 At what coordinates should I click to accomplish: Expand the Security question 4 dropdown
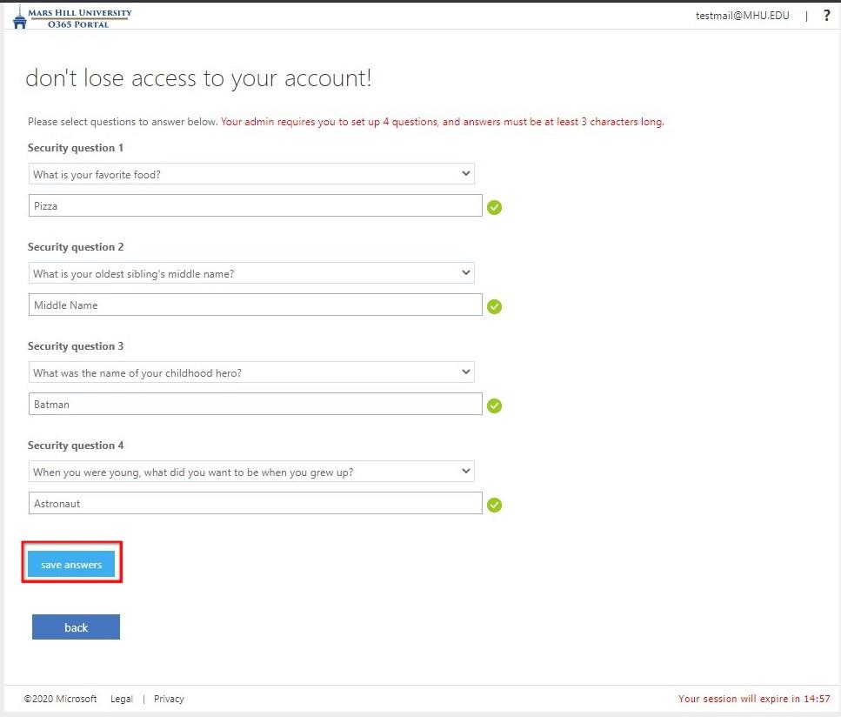click(x=250, y=471)
